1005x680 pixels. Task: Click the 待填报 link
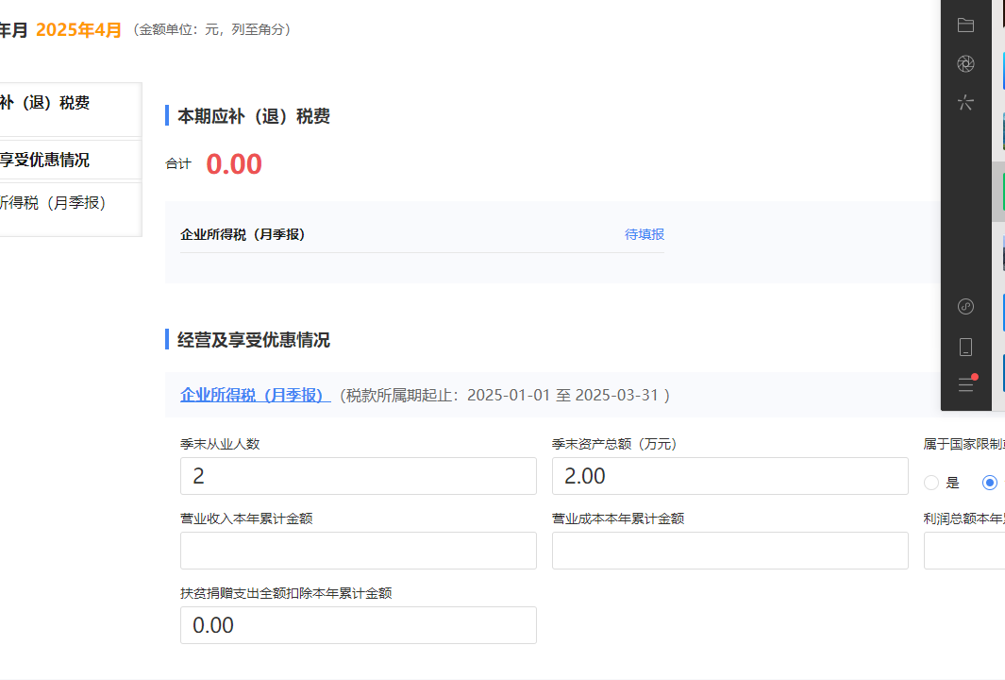point(645,234)
